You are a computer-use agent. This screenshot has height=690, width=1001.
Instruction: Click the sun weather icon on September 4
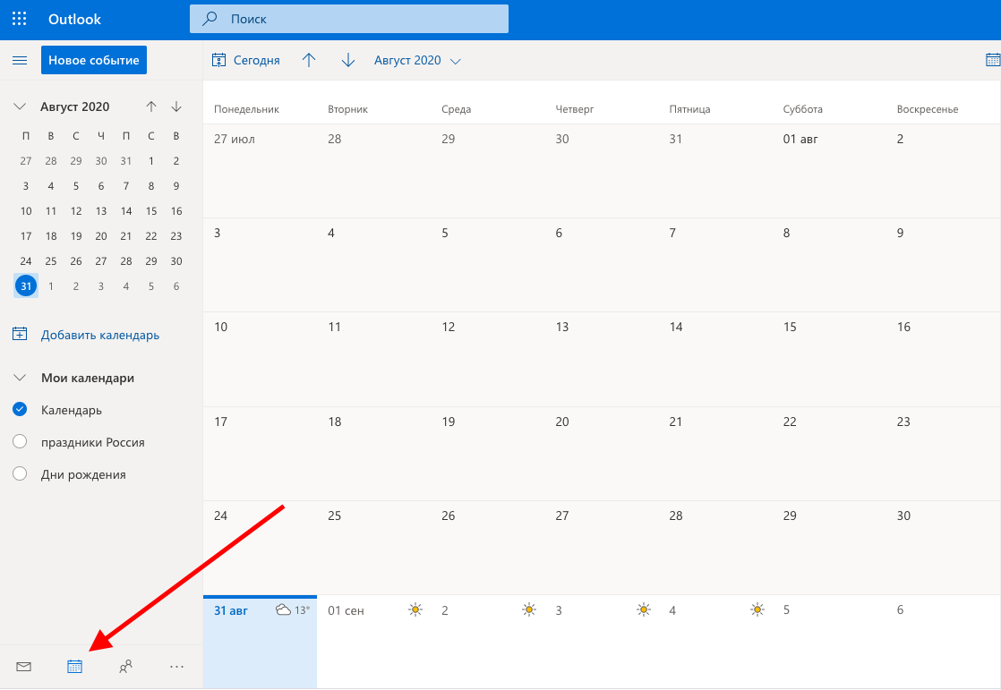[x=757, y=609]
